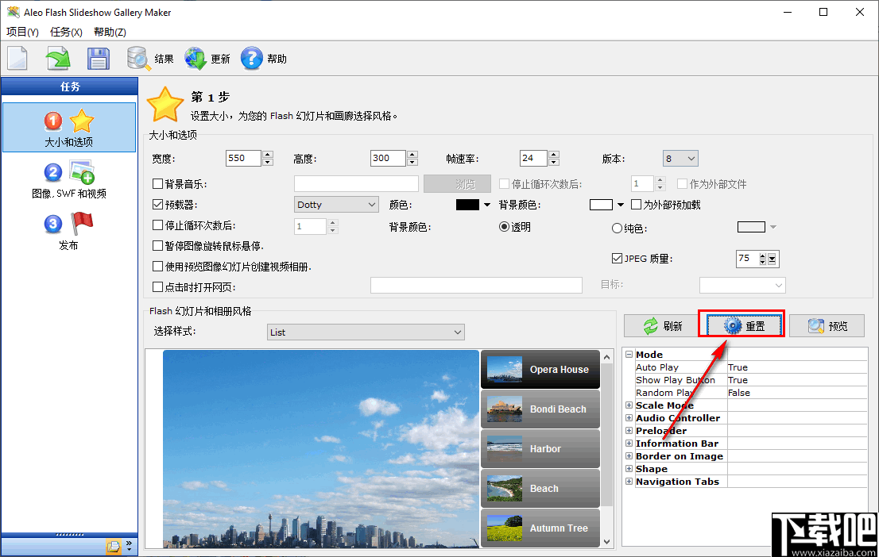Open the 项目(Y) menu
The image size is (879, 557).
(x=22, y=32)
